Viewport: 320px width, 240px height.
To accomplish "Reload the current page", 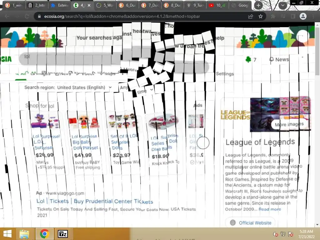I will [27, 16].
